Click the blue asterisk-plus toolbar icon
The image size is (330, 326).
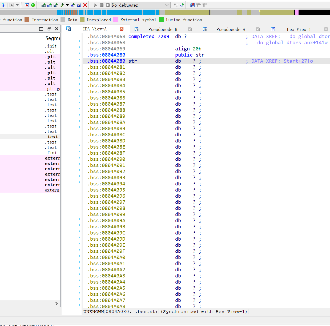[73, 5]
